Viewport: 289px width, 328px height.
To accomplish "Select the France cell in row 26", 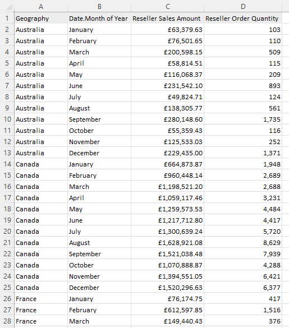I will [x=41, y=299].
